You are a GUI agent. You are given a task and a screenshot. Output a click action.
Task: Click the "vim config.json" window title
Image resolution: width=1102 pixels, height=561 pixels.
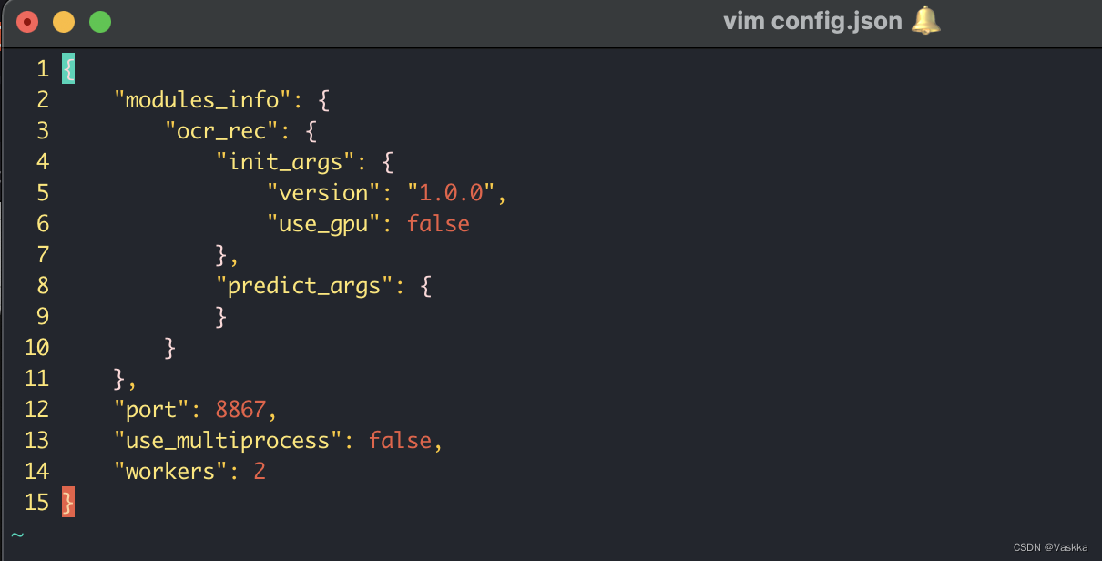click(812, 21)
